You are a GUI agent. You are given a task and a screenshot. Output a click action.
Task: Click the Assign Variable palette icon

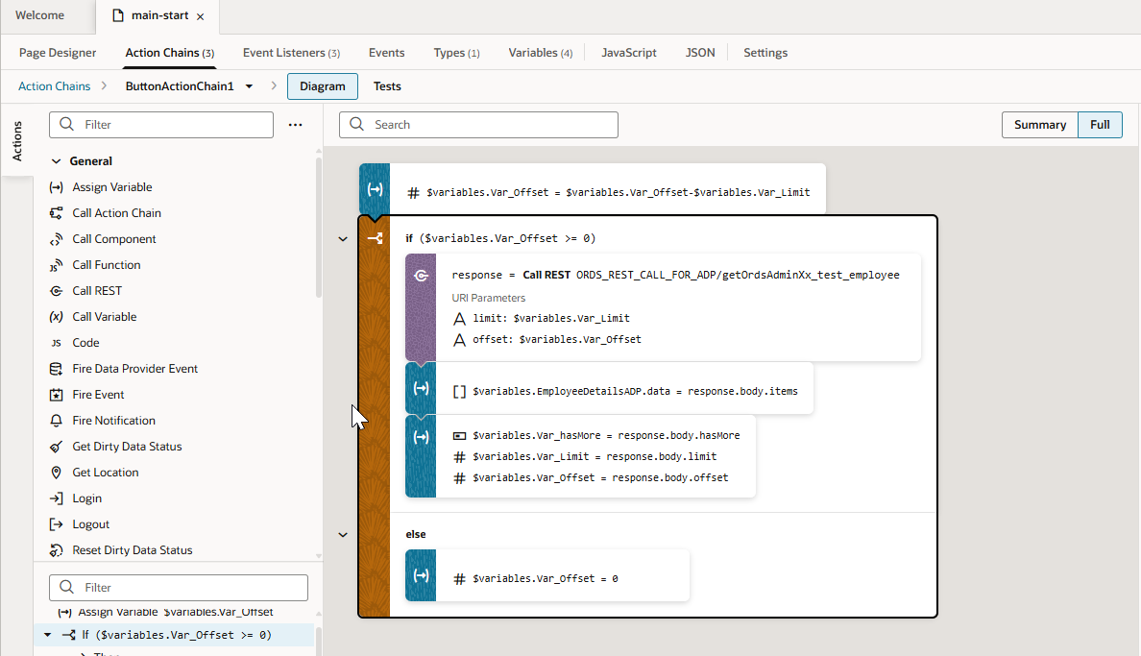tap(56, 187)
